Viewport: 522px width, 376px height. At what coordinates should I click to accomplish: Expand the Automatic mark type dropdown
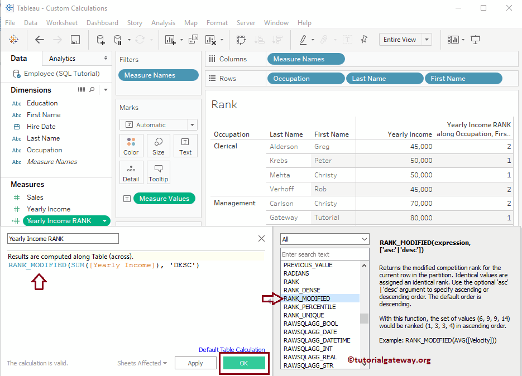[192, 125]
